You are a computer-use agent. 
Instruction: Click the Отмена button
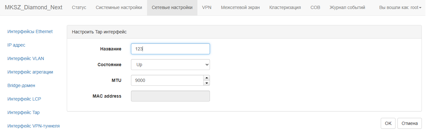[x=410, y=123]
